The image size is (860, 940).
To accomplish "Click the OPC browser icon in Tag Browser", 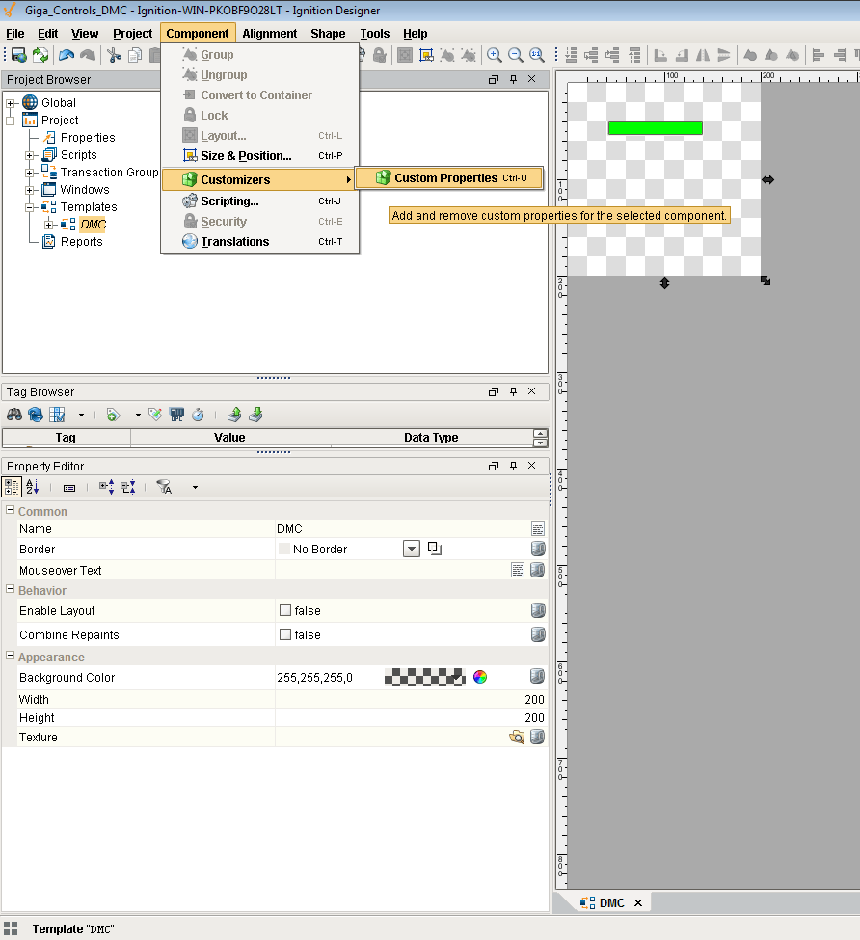I will click(176, 415).
